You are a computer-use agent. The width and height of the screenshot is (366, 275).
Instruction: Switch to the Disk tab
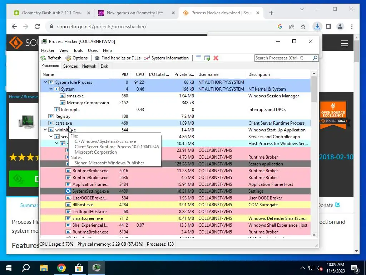click(104, 66)
